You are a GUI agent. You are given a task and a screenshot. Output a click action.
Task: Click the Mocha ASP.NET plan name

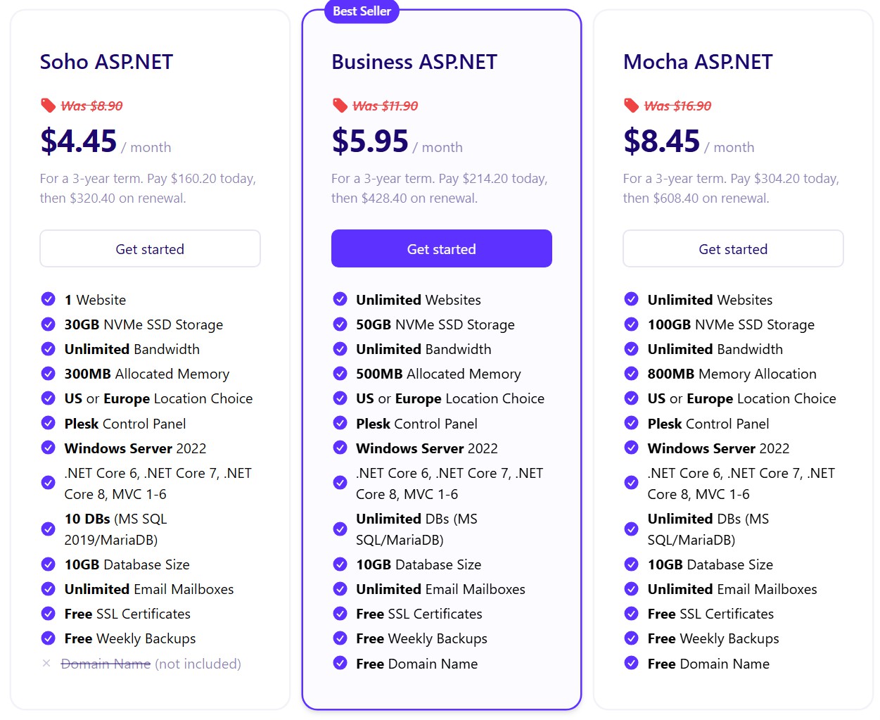697,62
